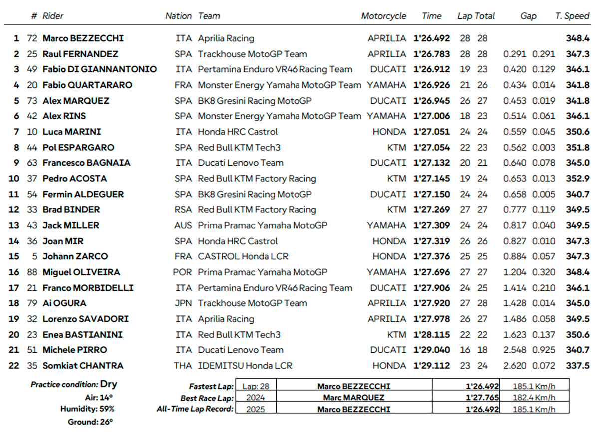Viewport: 599px width, 439px height.
Task: Select the Humidity 59% reading
Action: tap(87, 409)
